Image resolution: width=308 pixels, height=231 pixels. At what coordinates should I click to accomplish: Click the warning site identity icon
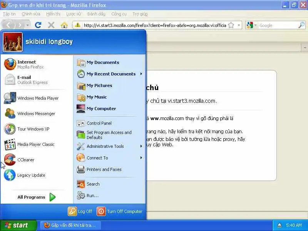click(x=78, y=25)
